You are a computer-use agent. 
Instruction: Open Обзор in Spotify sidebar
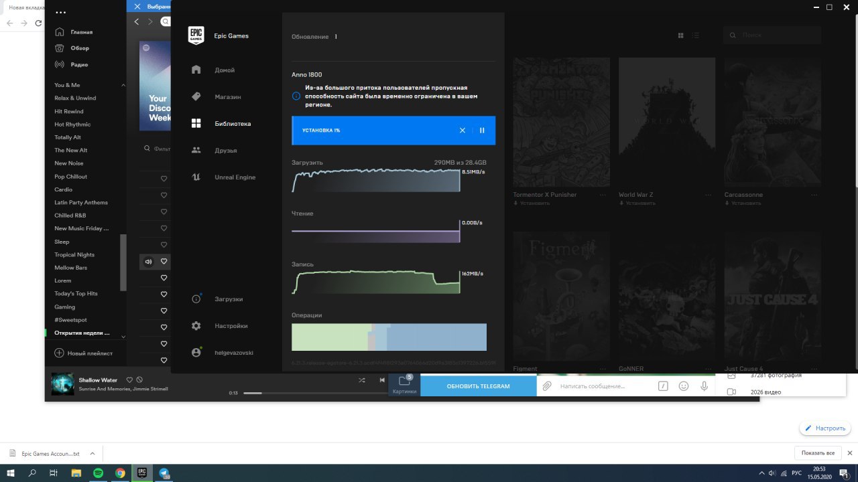[x=80, y=48]
